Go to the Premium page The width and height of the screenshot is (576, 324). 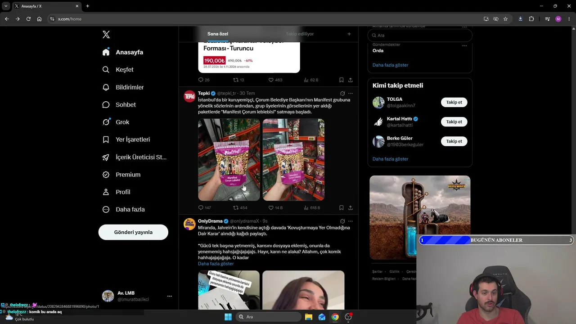tap(121, 175)
